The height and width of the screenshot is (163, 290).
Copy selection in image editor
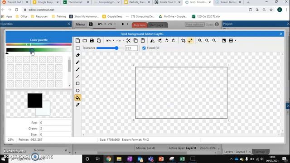tap(135, 40)
